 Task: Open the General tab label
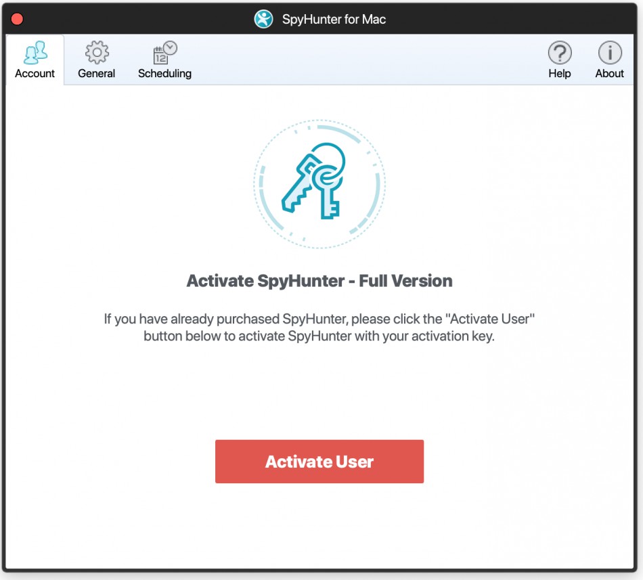click(97, 74)
